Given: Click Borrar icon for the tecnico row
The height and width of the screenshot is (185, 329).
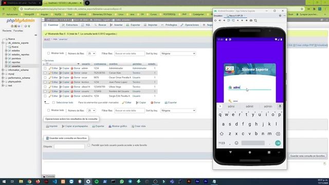Looking at the screenshot, I should tap(72, 82).
